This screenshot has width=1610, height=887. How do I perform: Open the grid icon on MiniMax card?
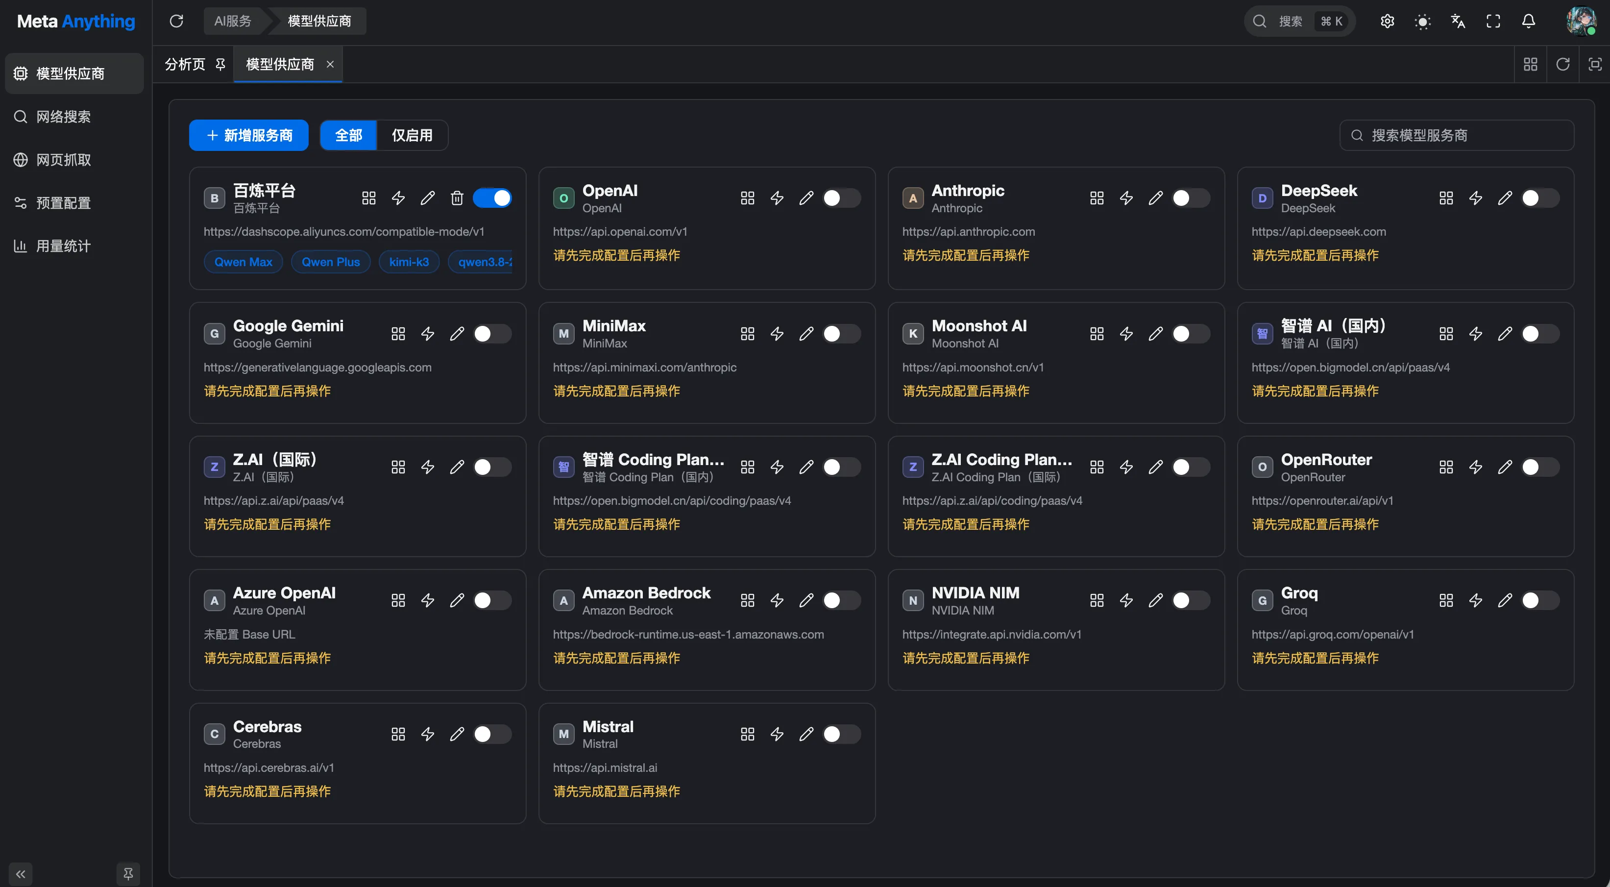(x=748, y=334)
